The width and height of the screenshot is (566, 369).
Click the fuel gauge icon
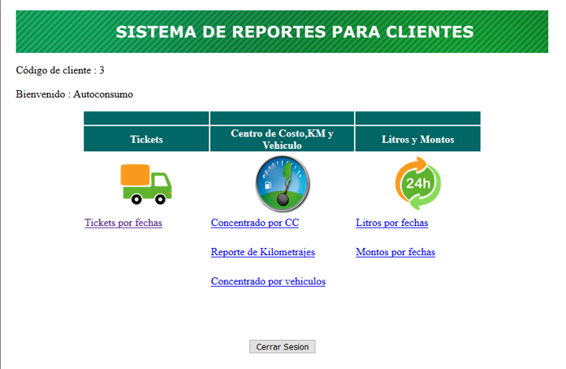tap(282, 184)
